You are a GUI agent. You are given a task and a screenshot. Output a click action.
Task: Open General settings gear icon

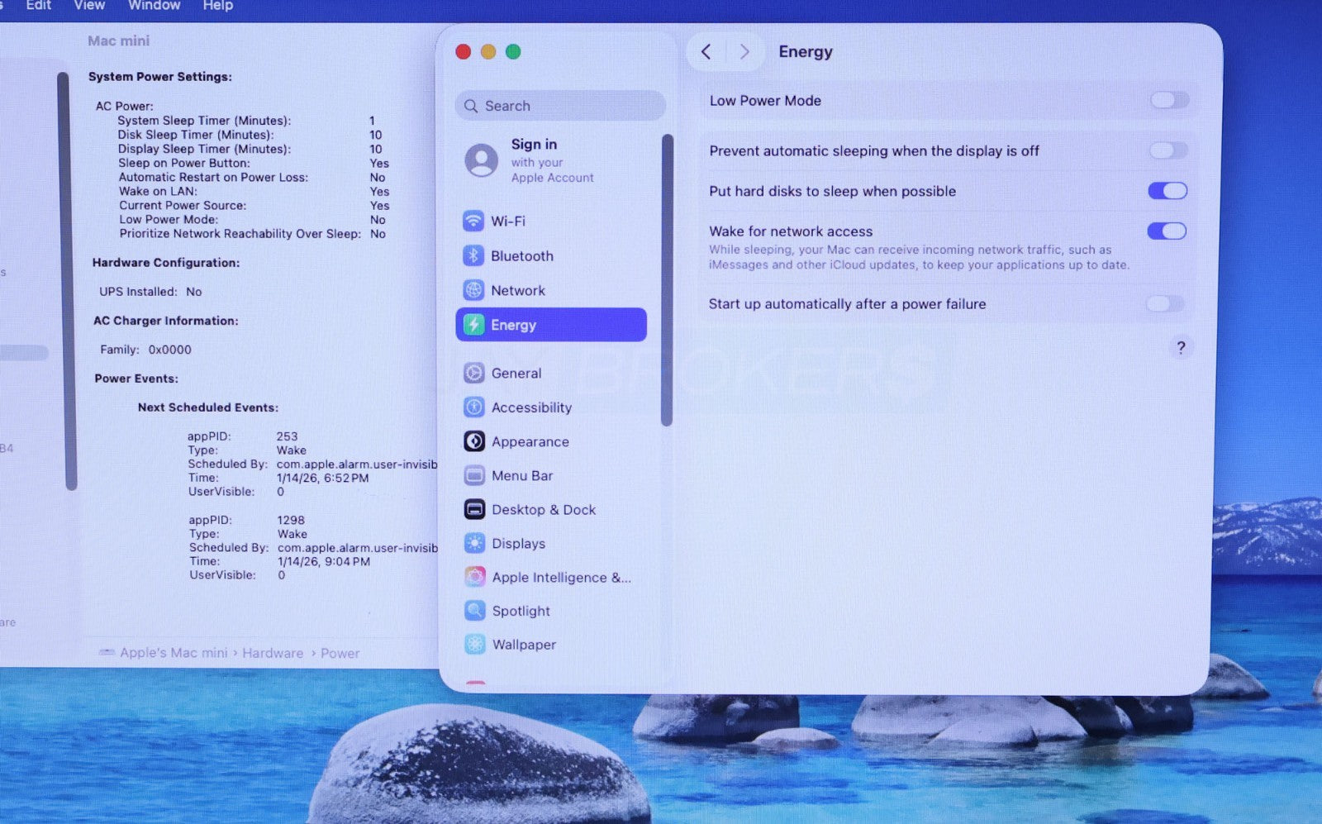[474, 373]
